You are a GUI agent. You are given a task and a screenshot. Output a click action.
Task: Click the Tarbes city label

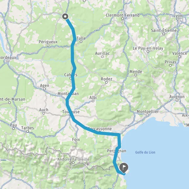point(28,128)
